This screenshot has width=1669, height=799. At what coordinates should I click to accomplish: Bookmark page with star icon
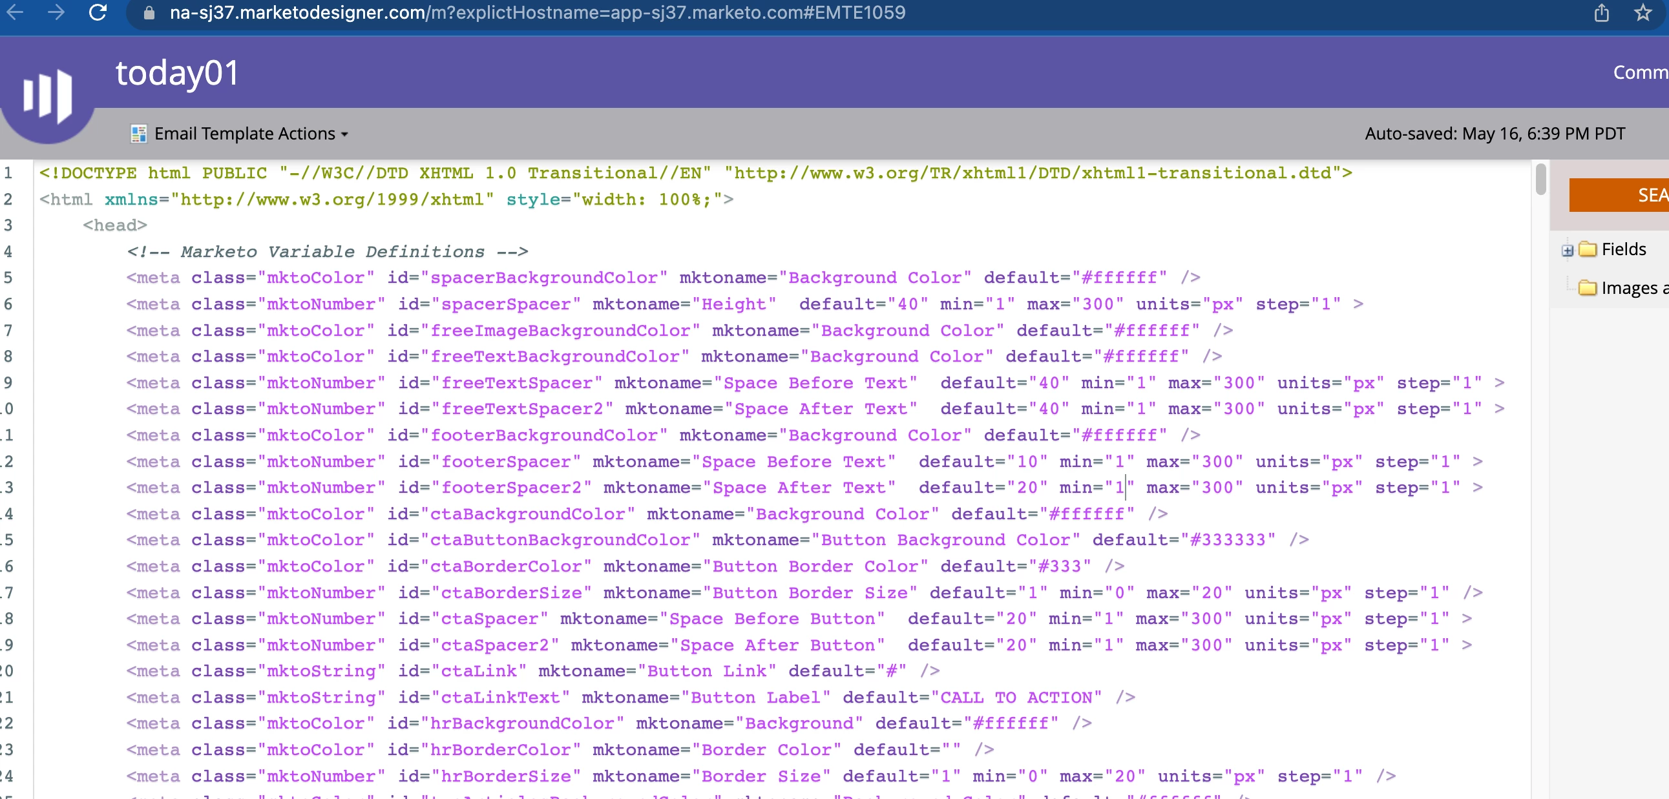(1643, 12)
